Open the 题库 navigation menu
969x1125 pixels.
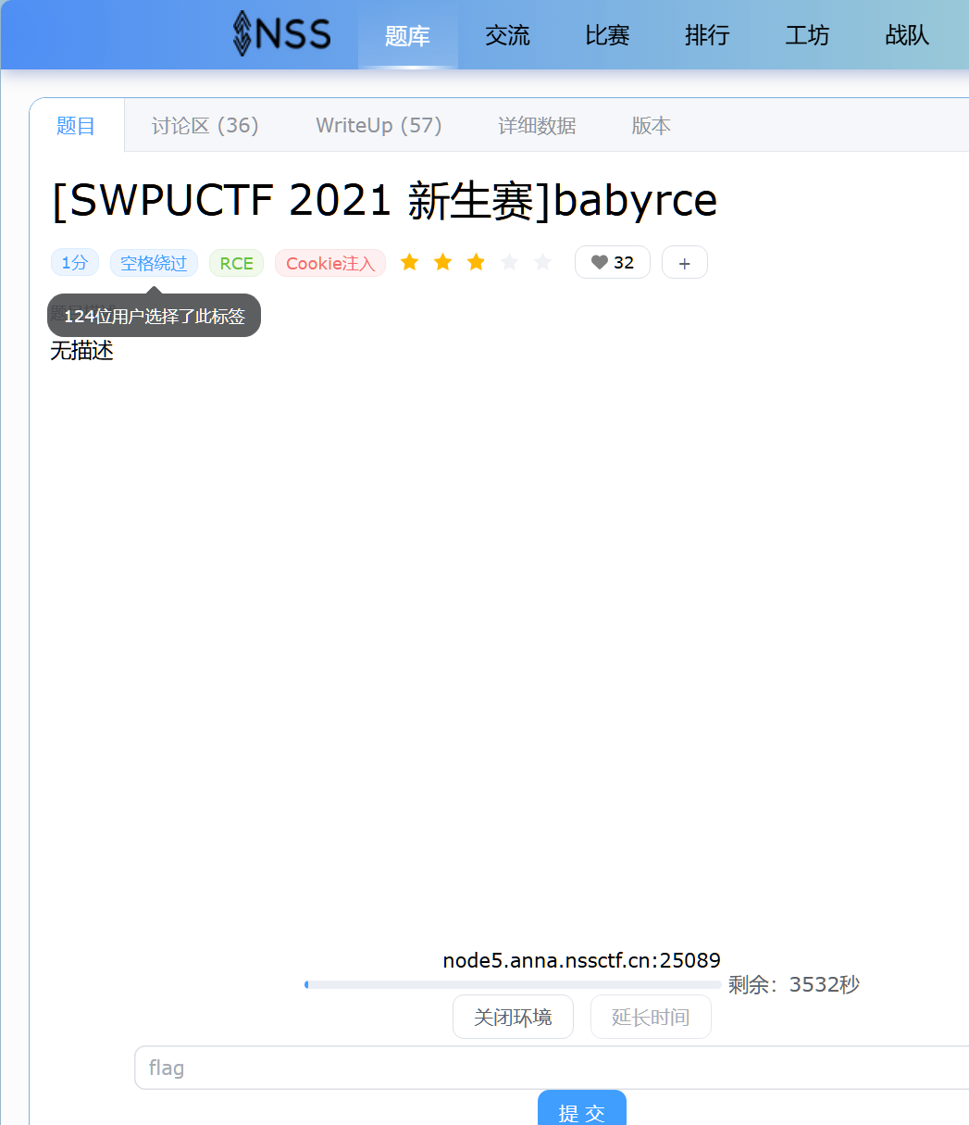407,36
